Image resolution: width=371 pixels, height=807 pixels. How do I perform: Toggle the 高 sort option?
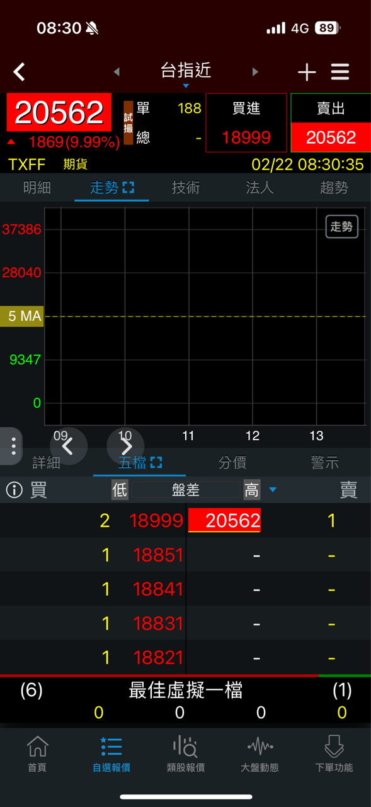(252, 490)
